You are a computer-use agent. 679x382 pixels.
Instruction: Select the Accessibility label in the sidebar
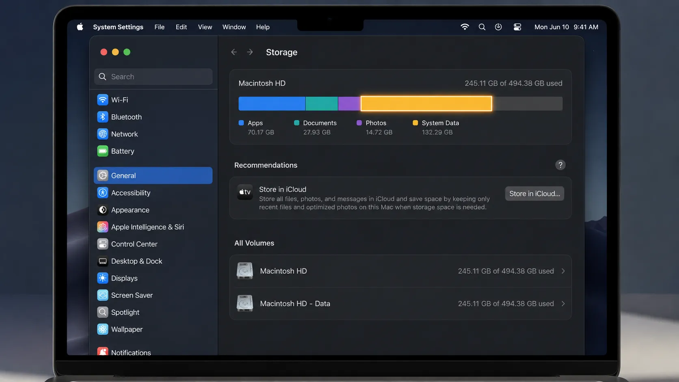click(131, 193)
